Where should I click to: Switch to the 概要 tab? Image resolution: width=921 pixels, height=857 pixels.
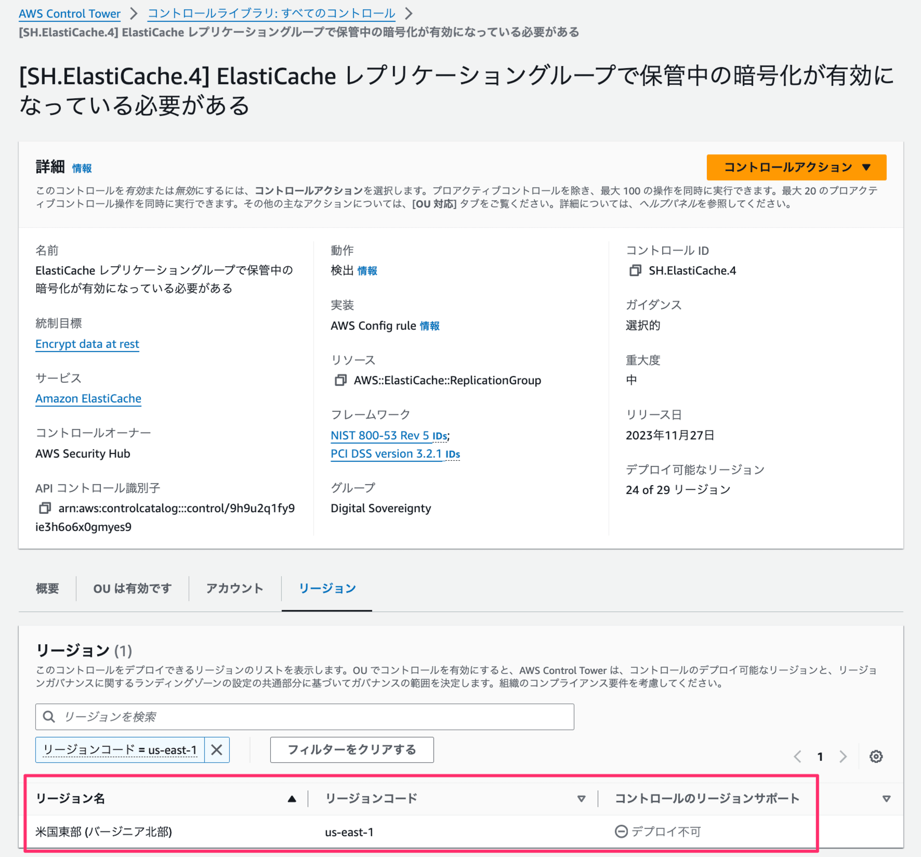(47, 588)
